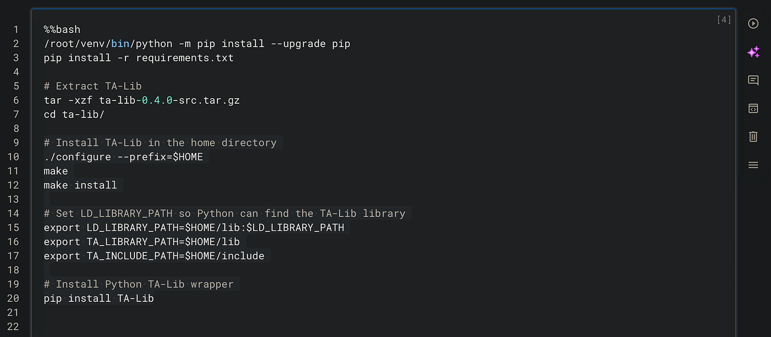771x337 pixels.
Task: Select line number 1 in the gutter
Action: [15, 29]
